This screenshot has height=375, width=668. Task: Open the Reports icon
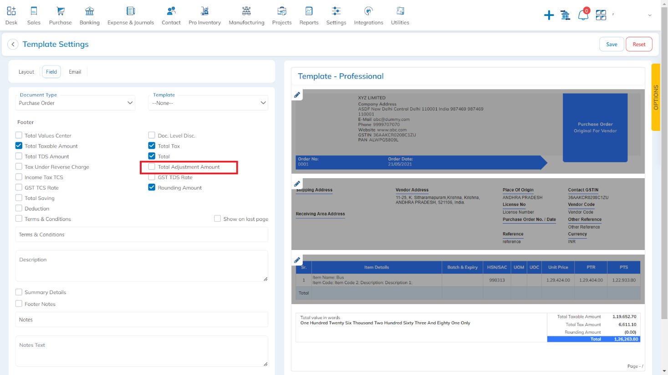(x=309, y=11)
